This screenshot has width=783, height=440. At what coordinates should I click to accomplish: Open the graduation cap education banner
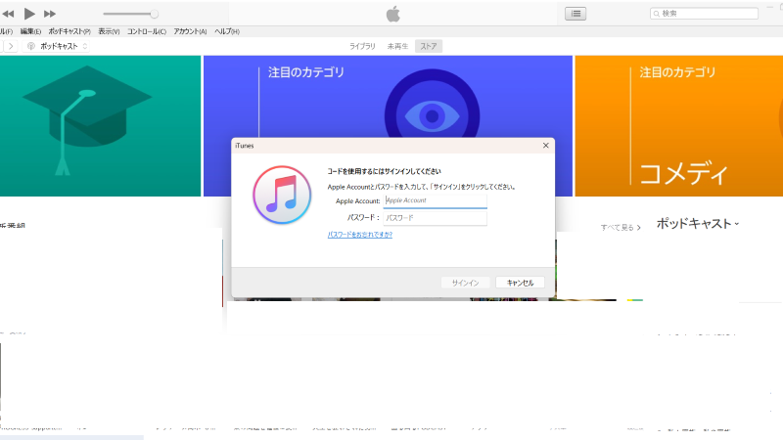pyautogui.click(x=100, y=126)
